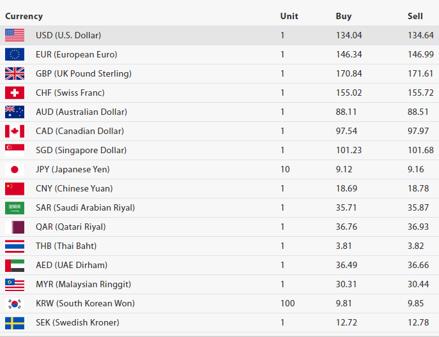Click the Currency column header
The width and height of the screenshot is (439, 337).
click(x=24, y=16)
